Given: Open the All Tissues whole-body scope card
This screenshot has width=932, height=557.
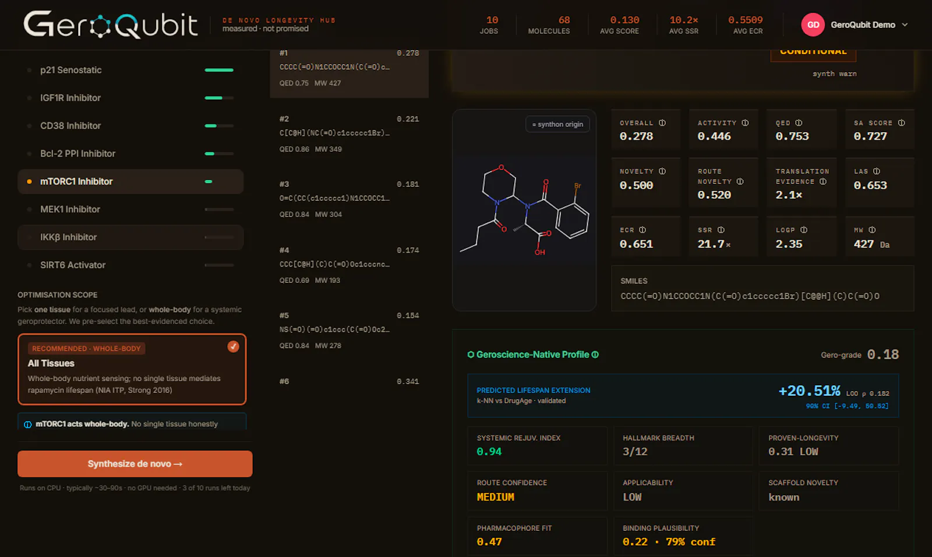Looking at the screenshot, I should click(x=132, y=369).
